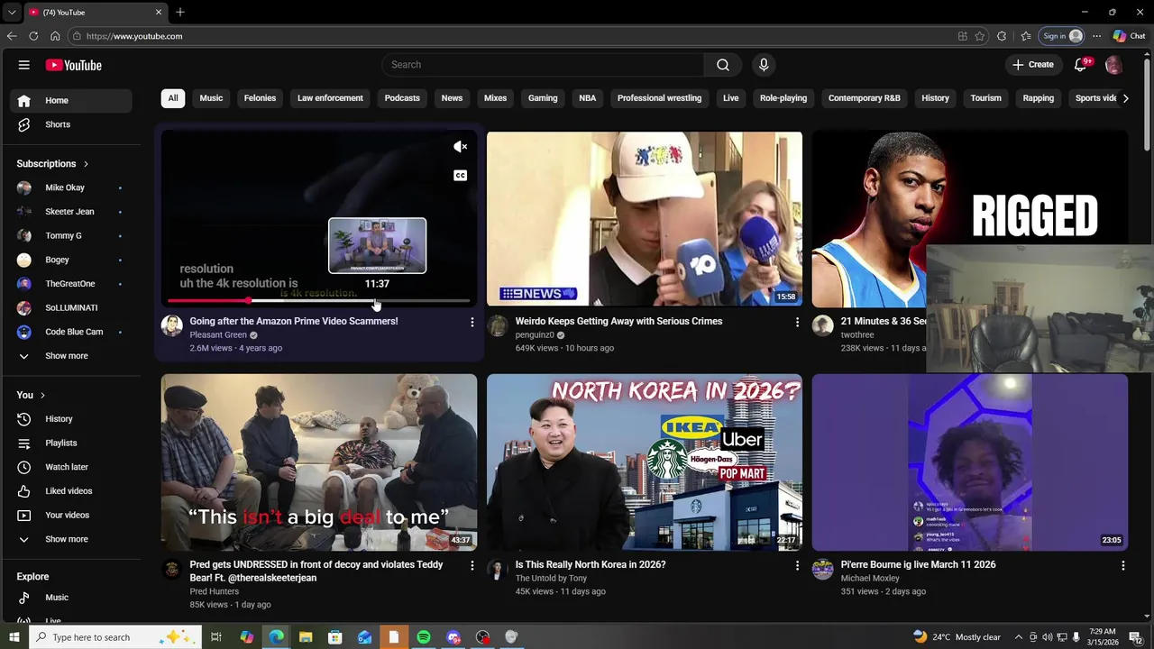Expand the Subscriptions section
1154x649 pixels.
[x=52, y=164]
